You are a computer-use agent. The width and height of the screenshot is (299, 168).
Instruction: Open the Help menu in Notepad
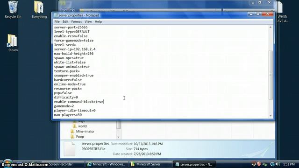pyautogui.click(x=98, y=22)
